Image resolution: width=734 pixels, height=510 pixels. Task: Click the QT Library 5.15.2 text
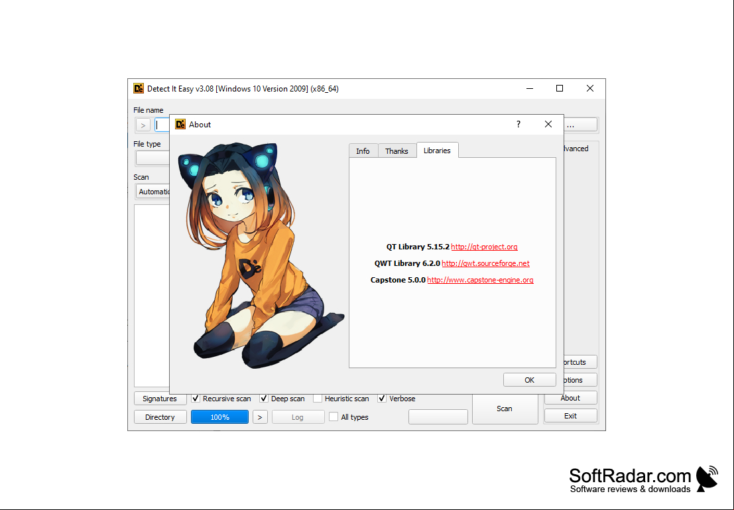pyautogui.click(x=418, y=247)
